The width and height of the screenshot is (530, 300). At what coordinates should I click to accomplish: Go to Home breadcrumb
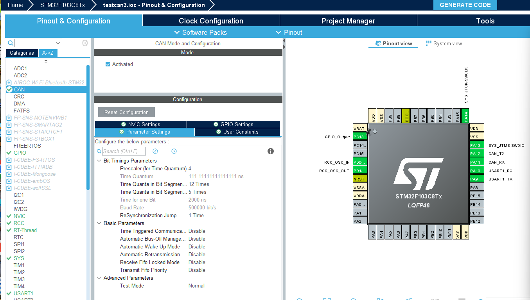coord(15,5)
